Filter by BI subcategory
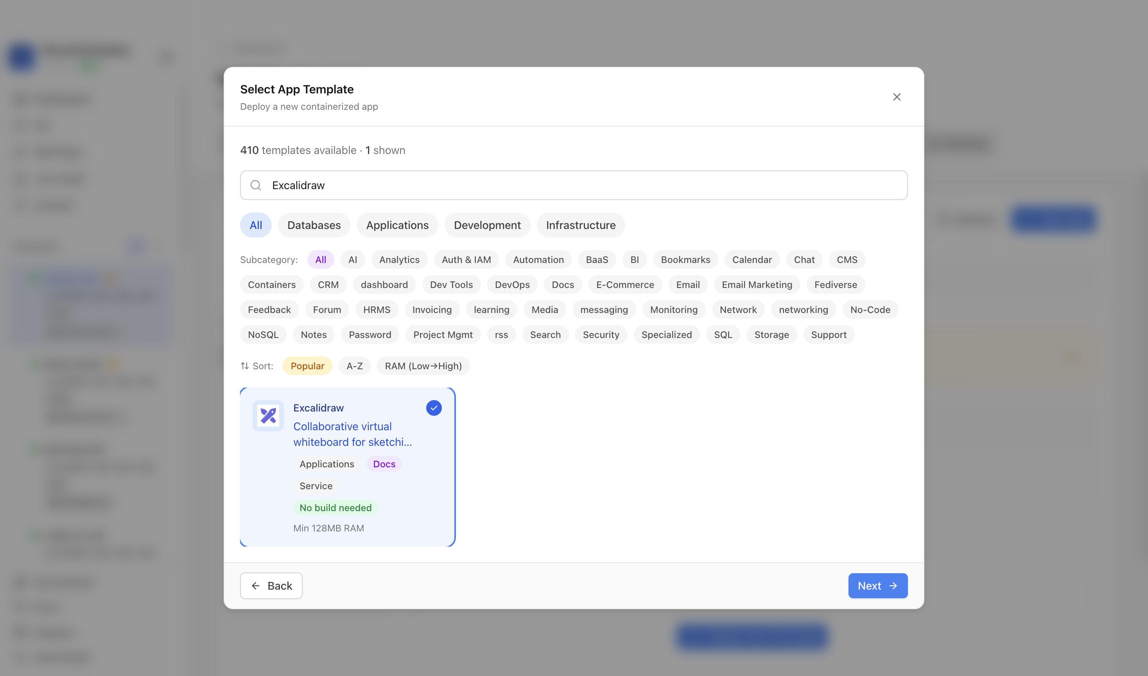The height and width of the screenshot is (676, 1148). (x=634, y=259)
